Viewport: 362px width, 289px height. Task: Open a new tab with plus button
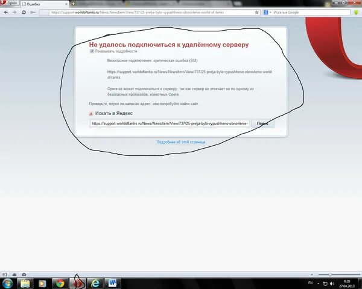(73, 4)
